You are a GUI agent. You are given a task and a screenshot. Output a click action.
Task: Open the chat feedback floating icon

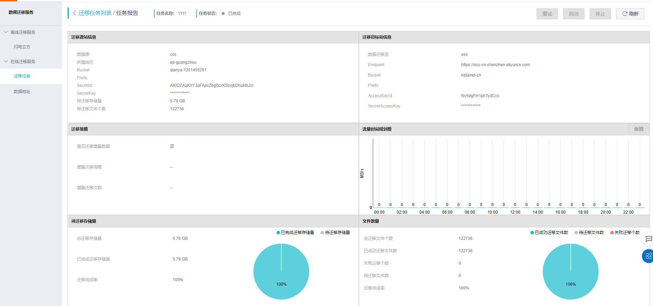tap(649, 239)
